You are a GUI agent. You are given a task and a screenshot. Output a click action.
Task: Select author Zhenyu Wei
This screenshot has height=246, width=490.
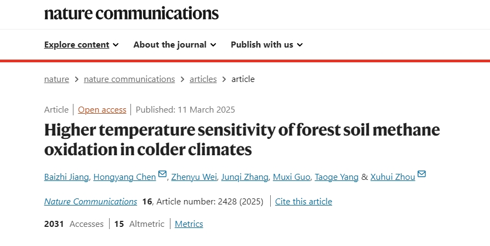point(194,177)
